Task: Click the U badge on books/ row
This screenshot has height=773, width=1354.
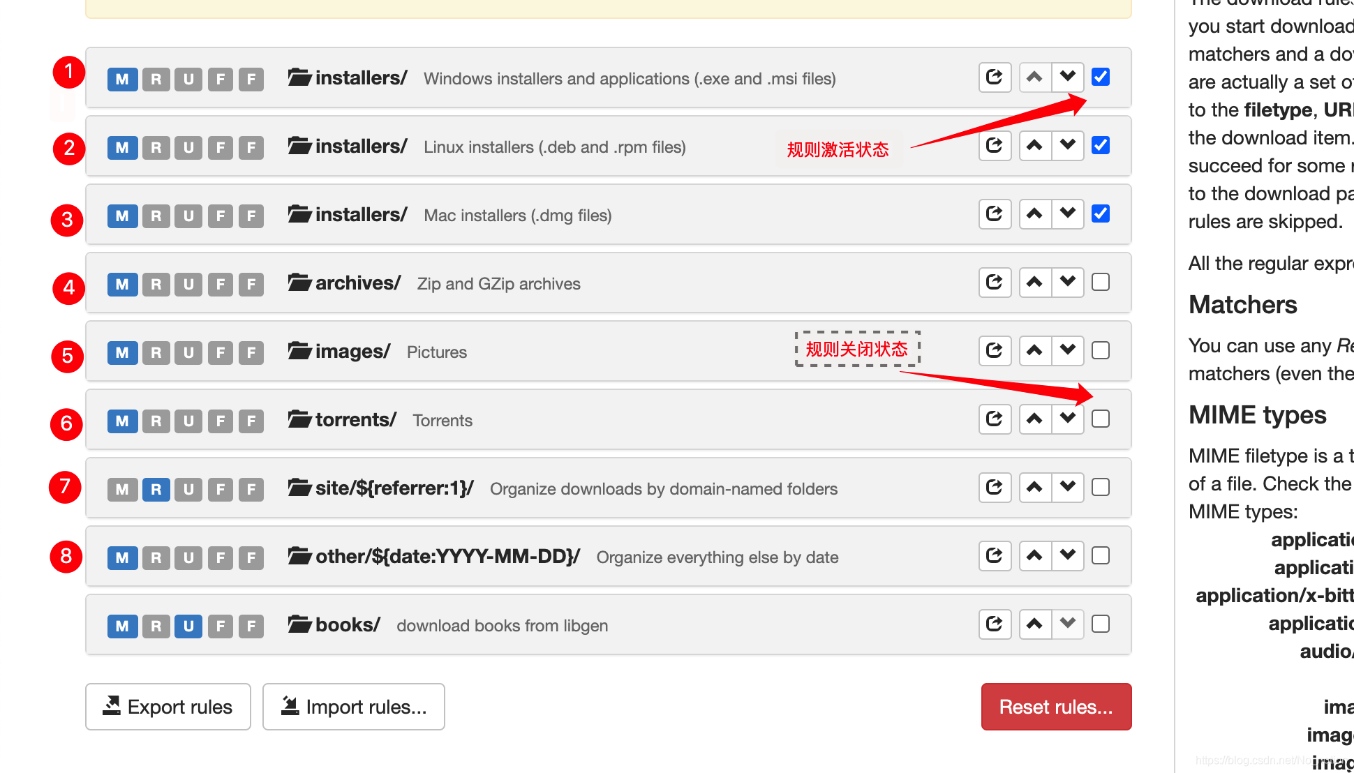Action: 186,624
